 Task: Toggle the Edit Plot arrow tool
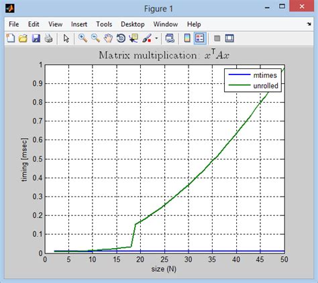tap(66, 38)
